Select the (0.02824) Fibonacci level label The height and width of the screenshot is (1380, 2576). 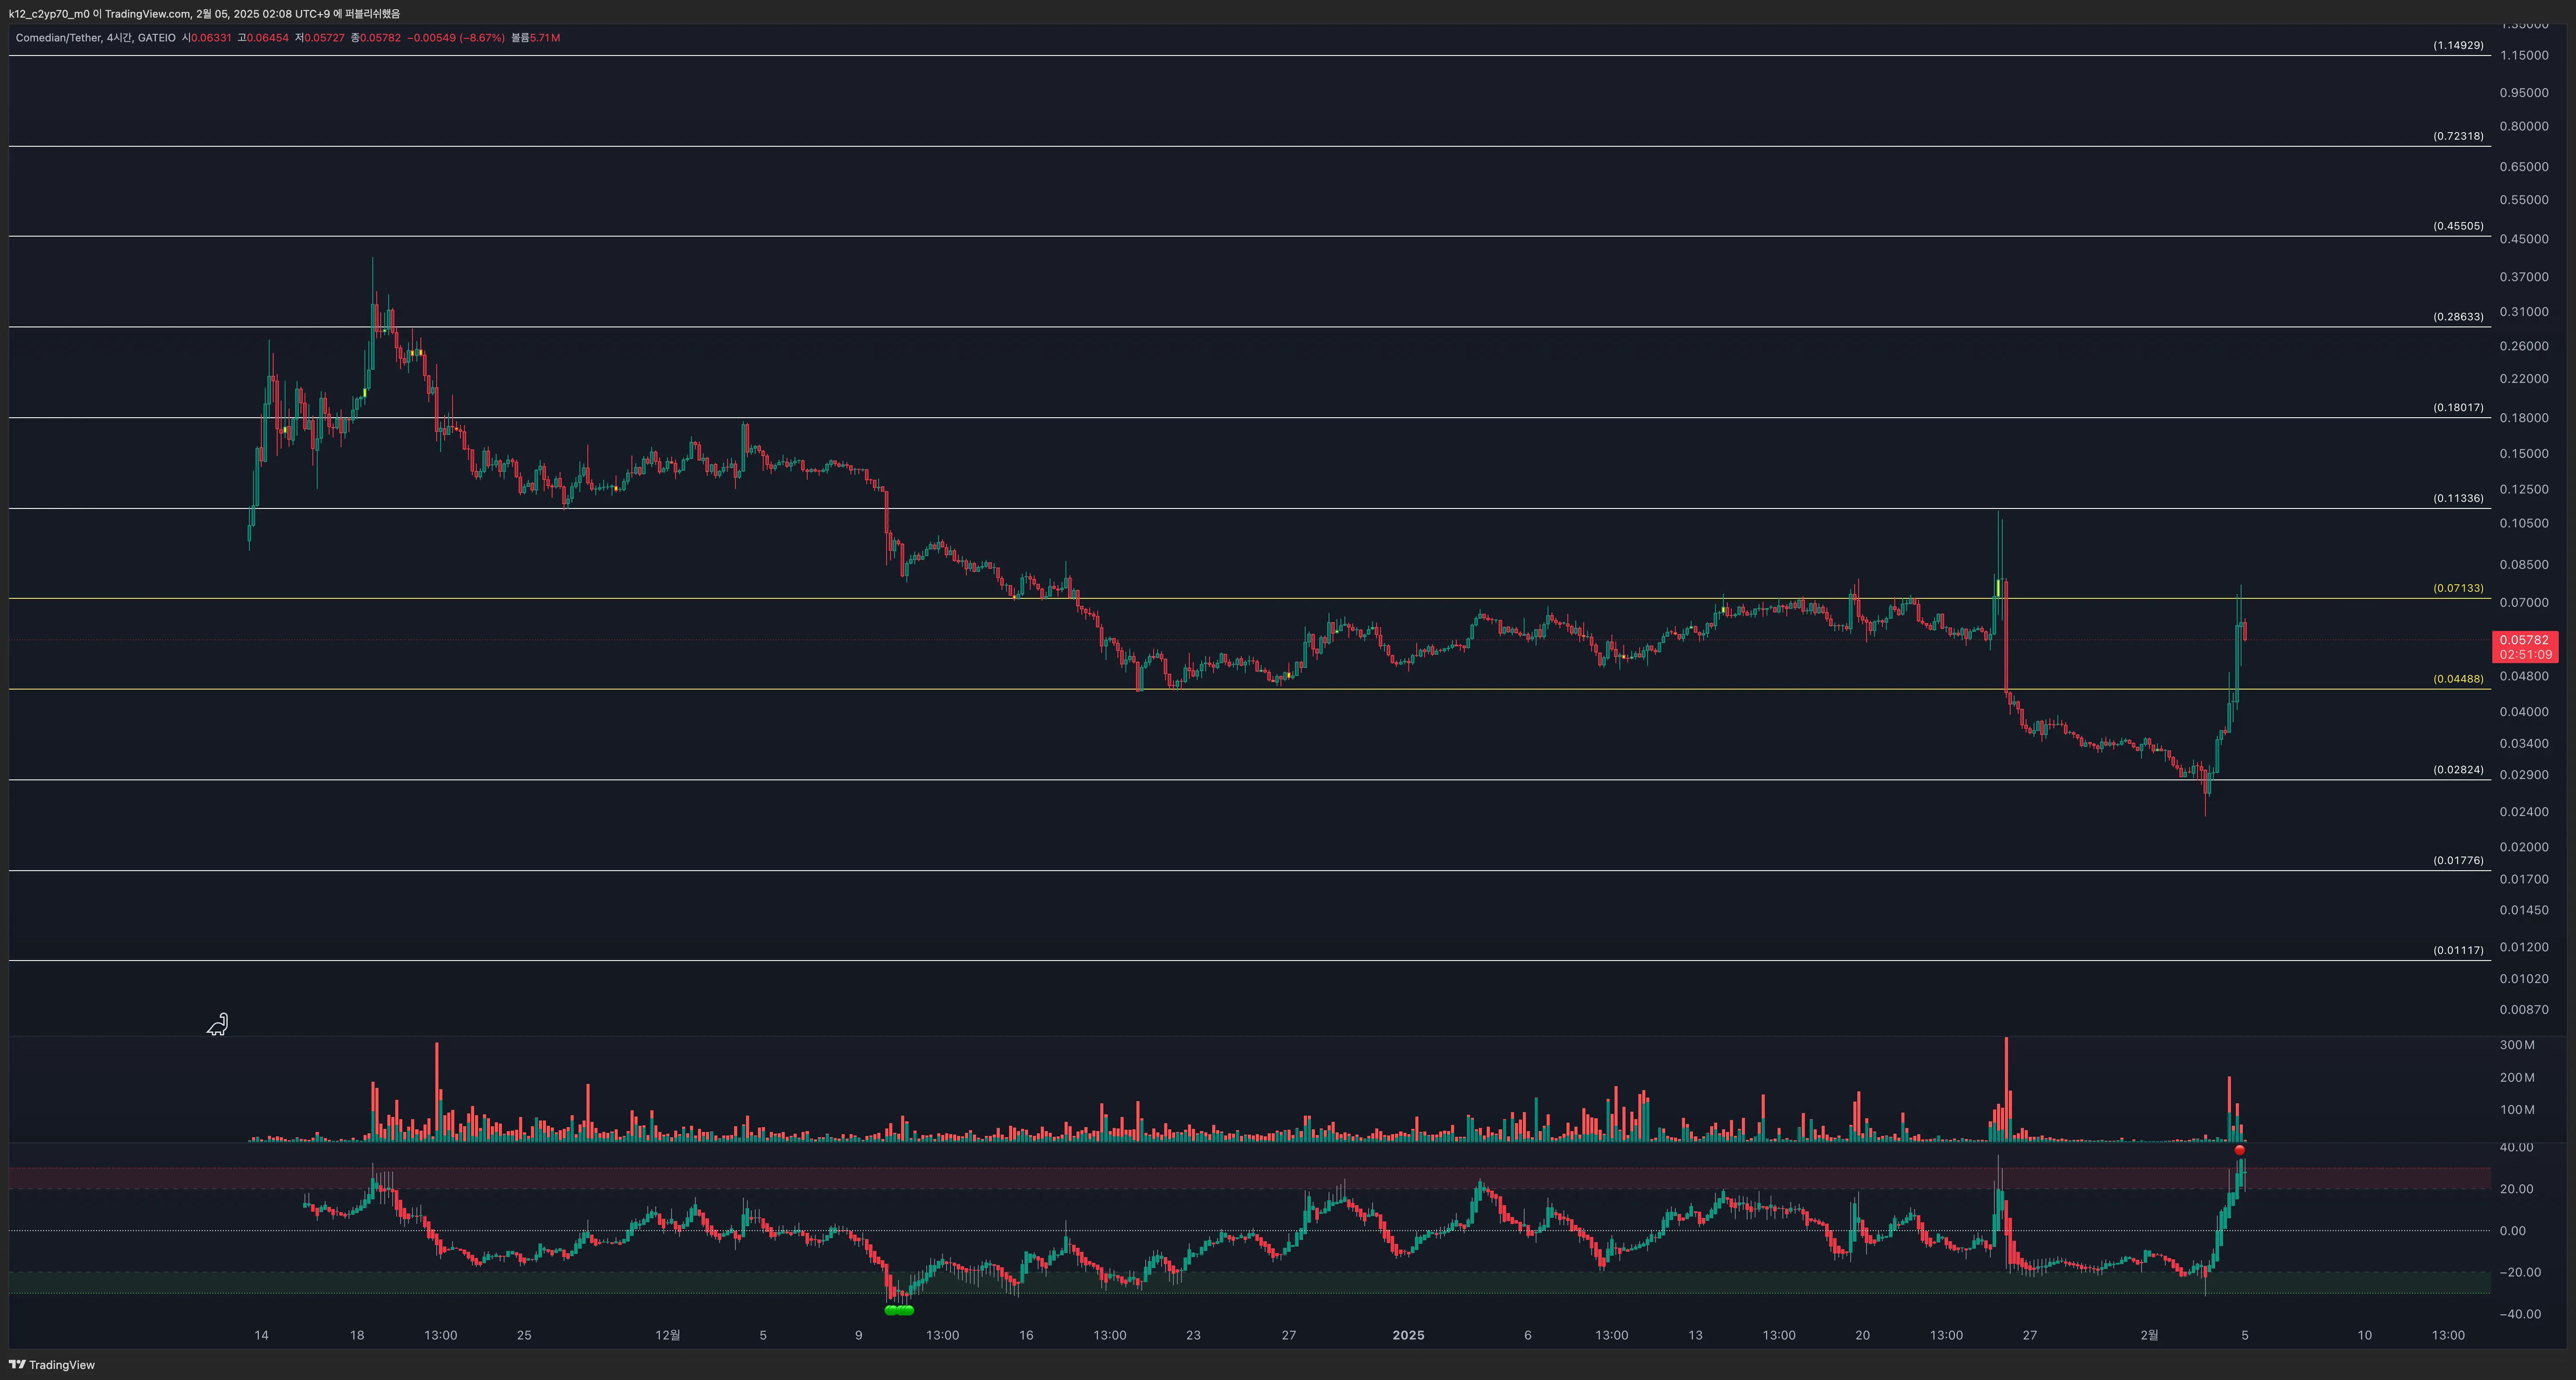pyautogui.click(x=2458, y=770)
